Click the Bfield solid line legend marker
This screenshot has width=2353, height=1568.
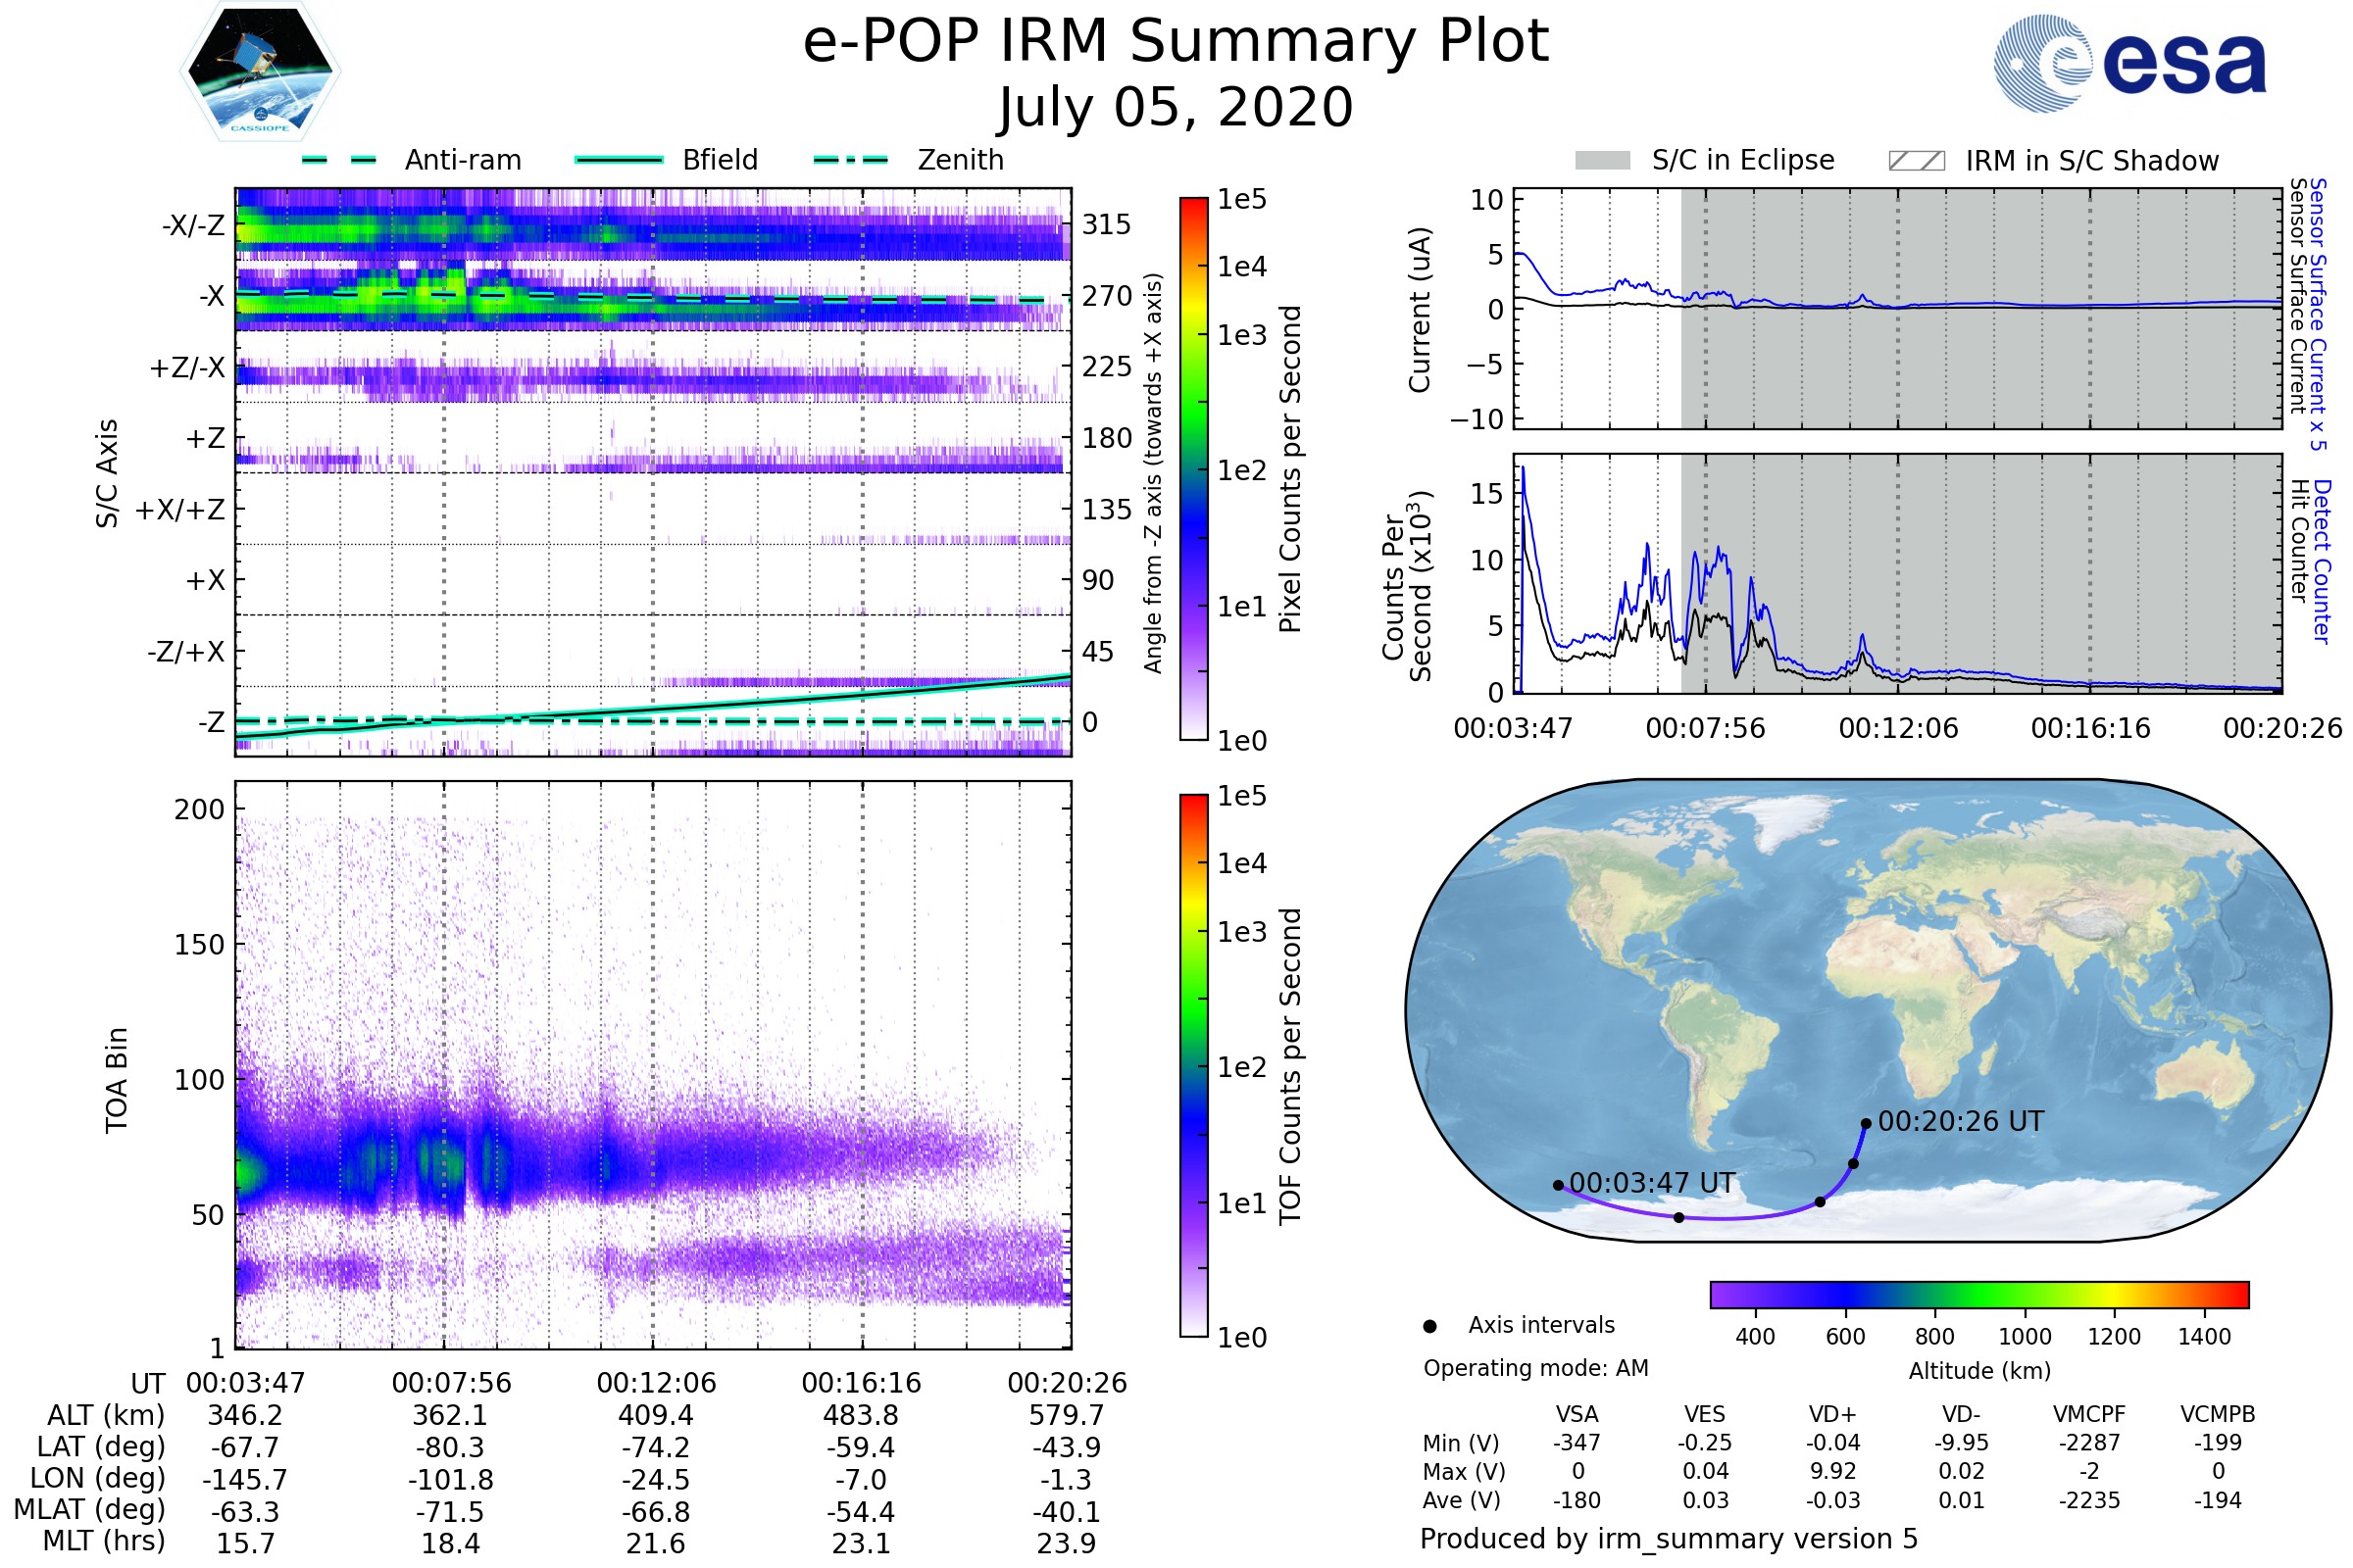[619, 160]
